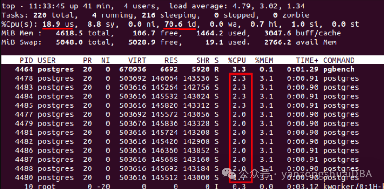The image size is (384, 189).
Task: Click the 5048.0 total swap value
Action: tap(69, 42)
